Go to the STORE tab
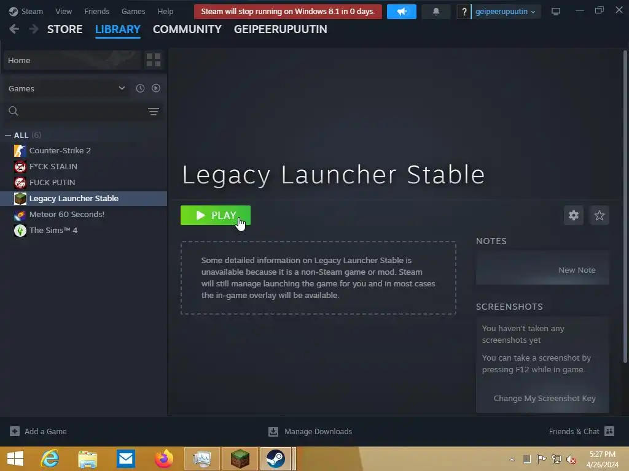629x471 pixels. click(64, 29)
